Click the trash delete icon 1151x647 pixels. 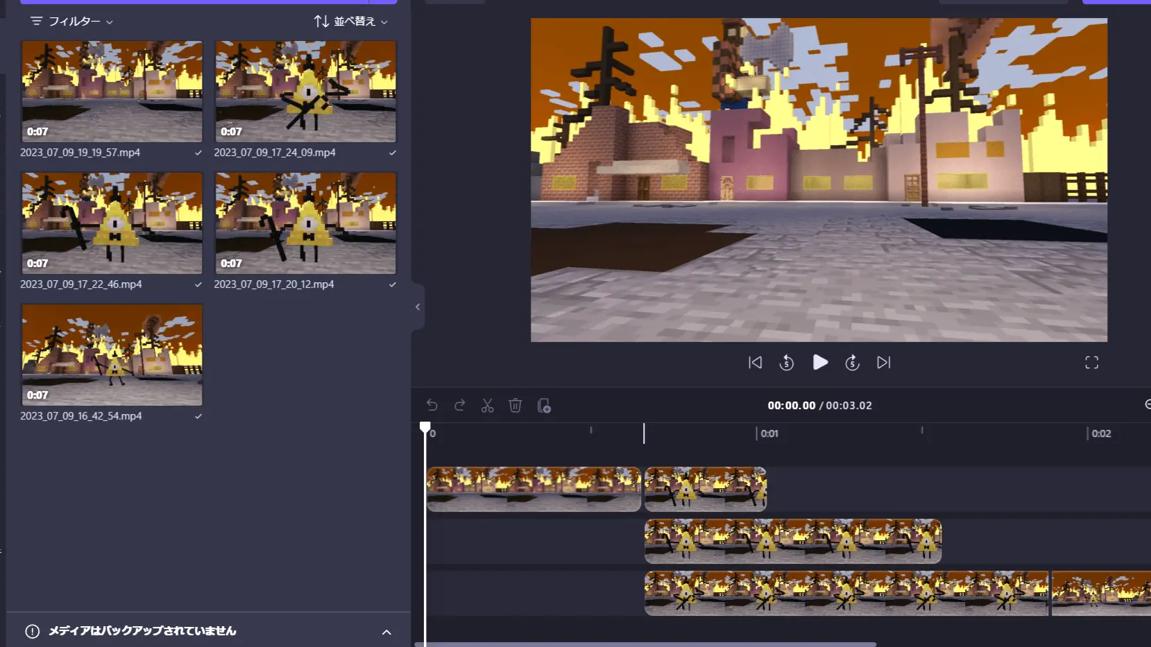pyautogui.click(x=515, y=406)
